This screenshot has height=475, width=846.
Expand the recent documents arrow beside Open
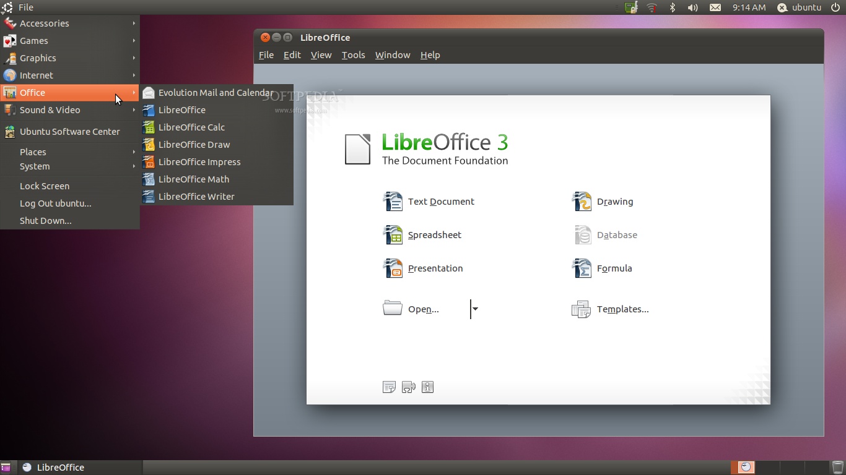pos(475,309)
